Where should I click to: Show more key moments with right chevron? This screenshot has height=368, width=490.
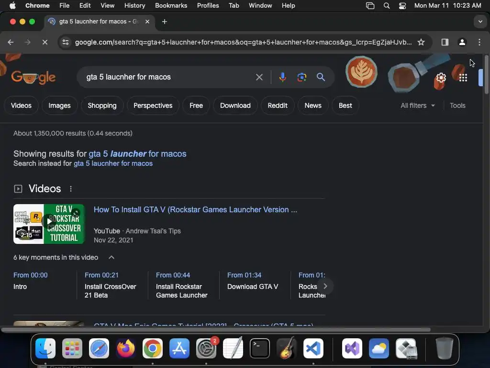pyautogui.click(x=325, y=286)
